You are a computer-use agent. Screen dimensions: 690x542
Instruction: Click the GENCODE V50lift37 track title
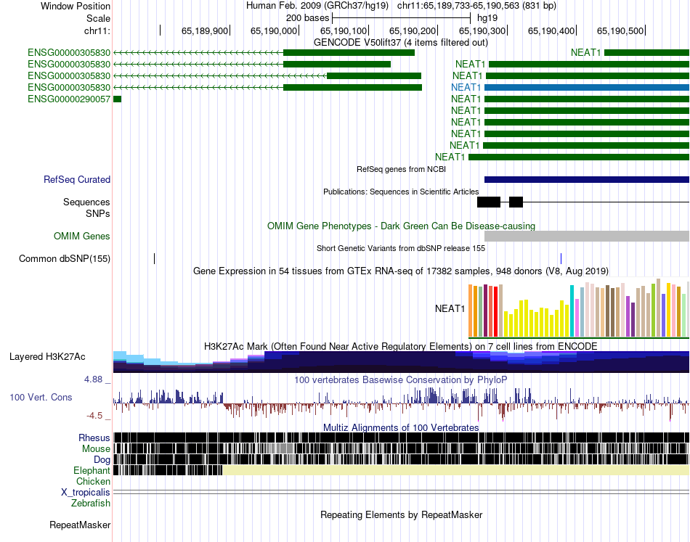(x=401, y=43)
